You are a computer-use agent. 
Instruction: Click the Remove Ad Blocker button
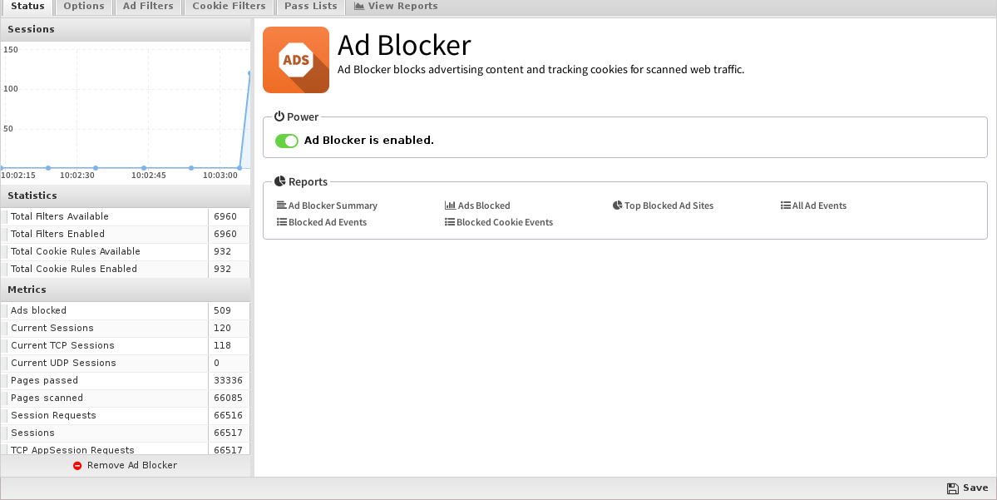[126, 466]
